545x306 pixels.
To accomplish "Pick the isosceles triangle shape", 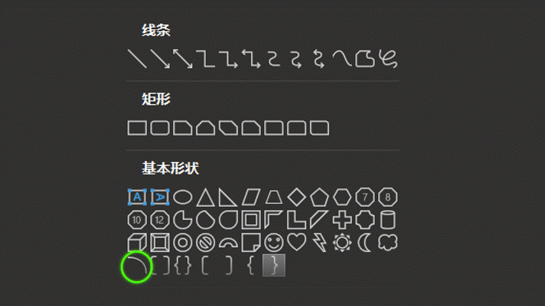I will [x=206, y=197].
